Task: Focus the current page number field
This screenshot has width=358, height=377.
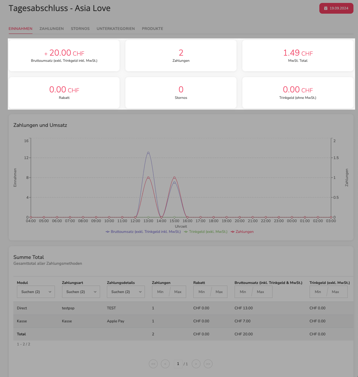Action: pos(178,364)
